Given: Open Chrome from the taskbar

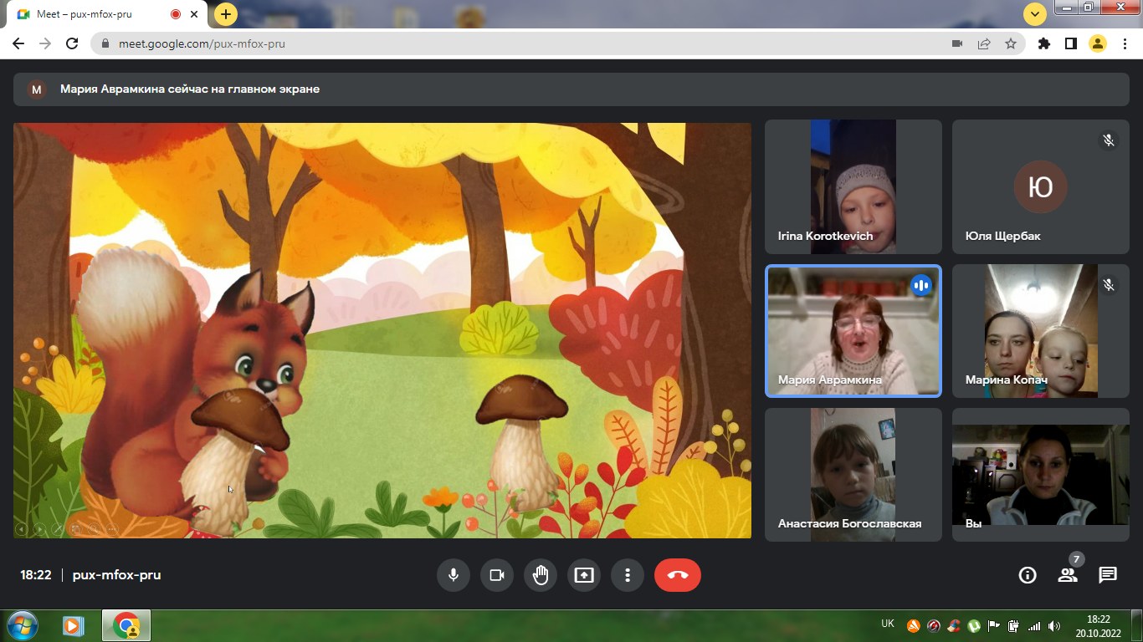Looking at the screenshot, I should click(x=126, y=625).
